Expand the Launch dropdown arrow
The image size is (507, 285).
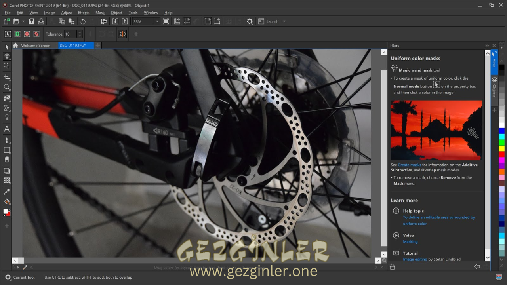284,21
